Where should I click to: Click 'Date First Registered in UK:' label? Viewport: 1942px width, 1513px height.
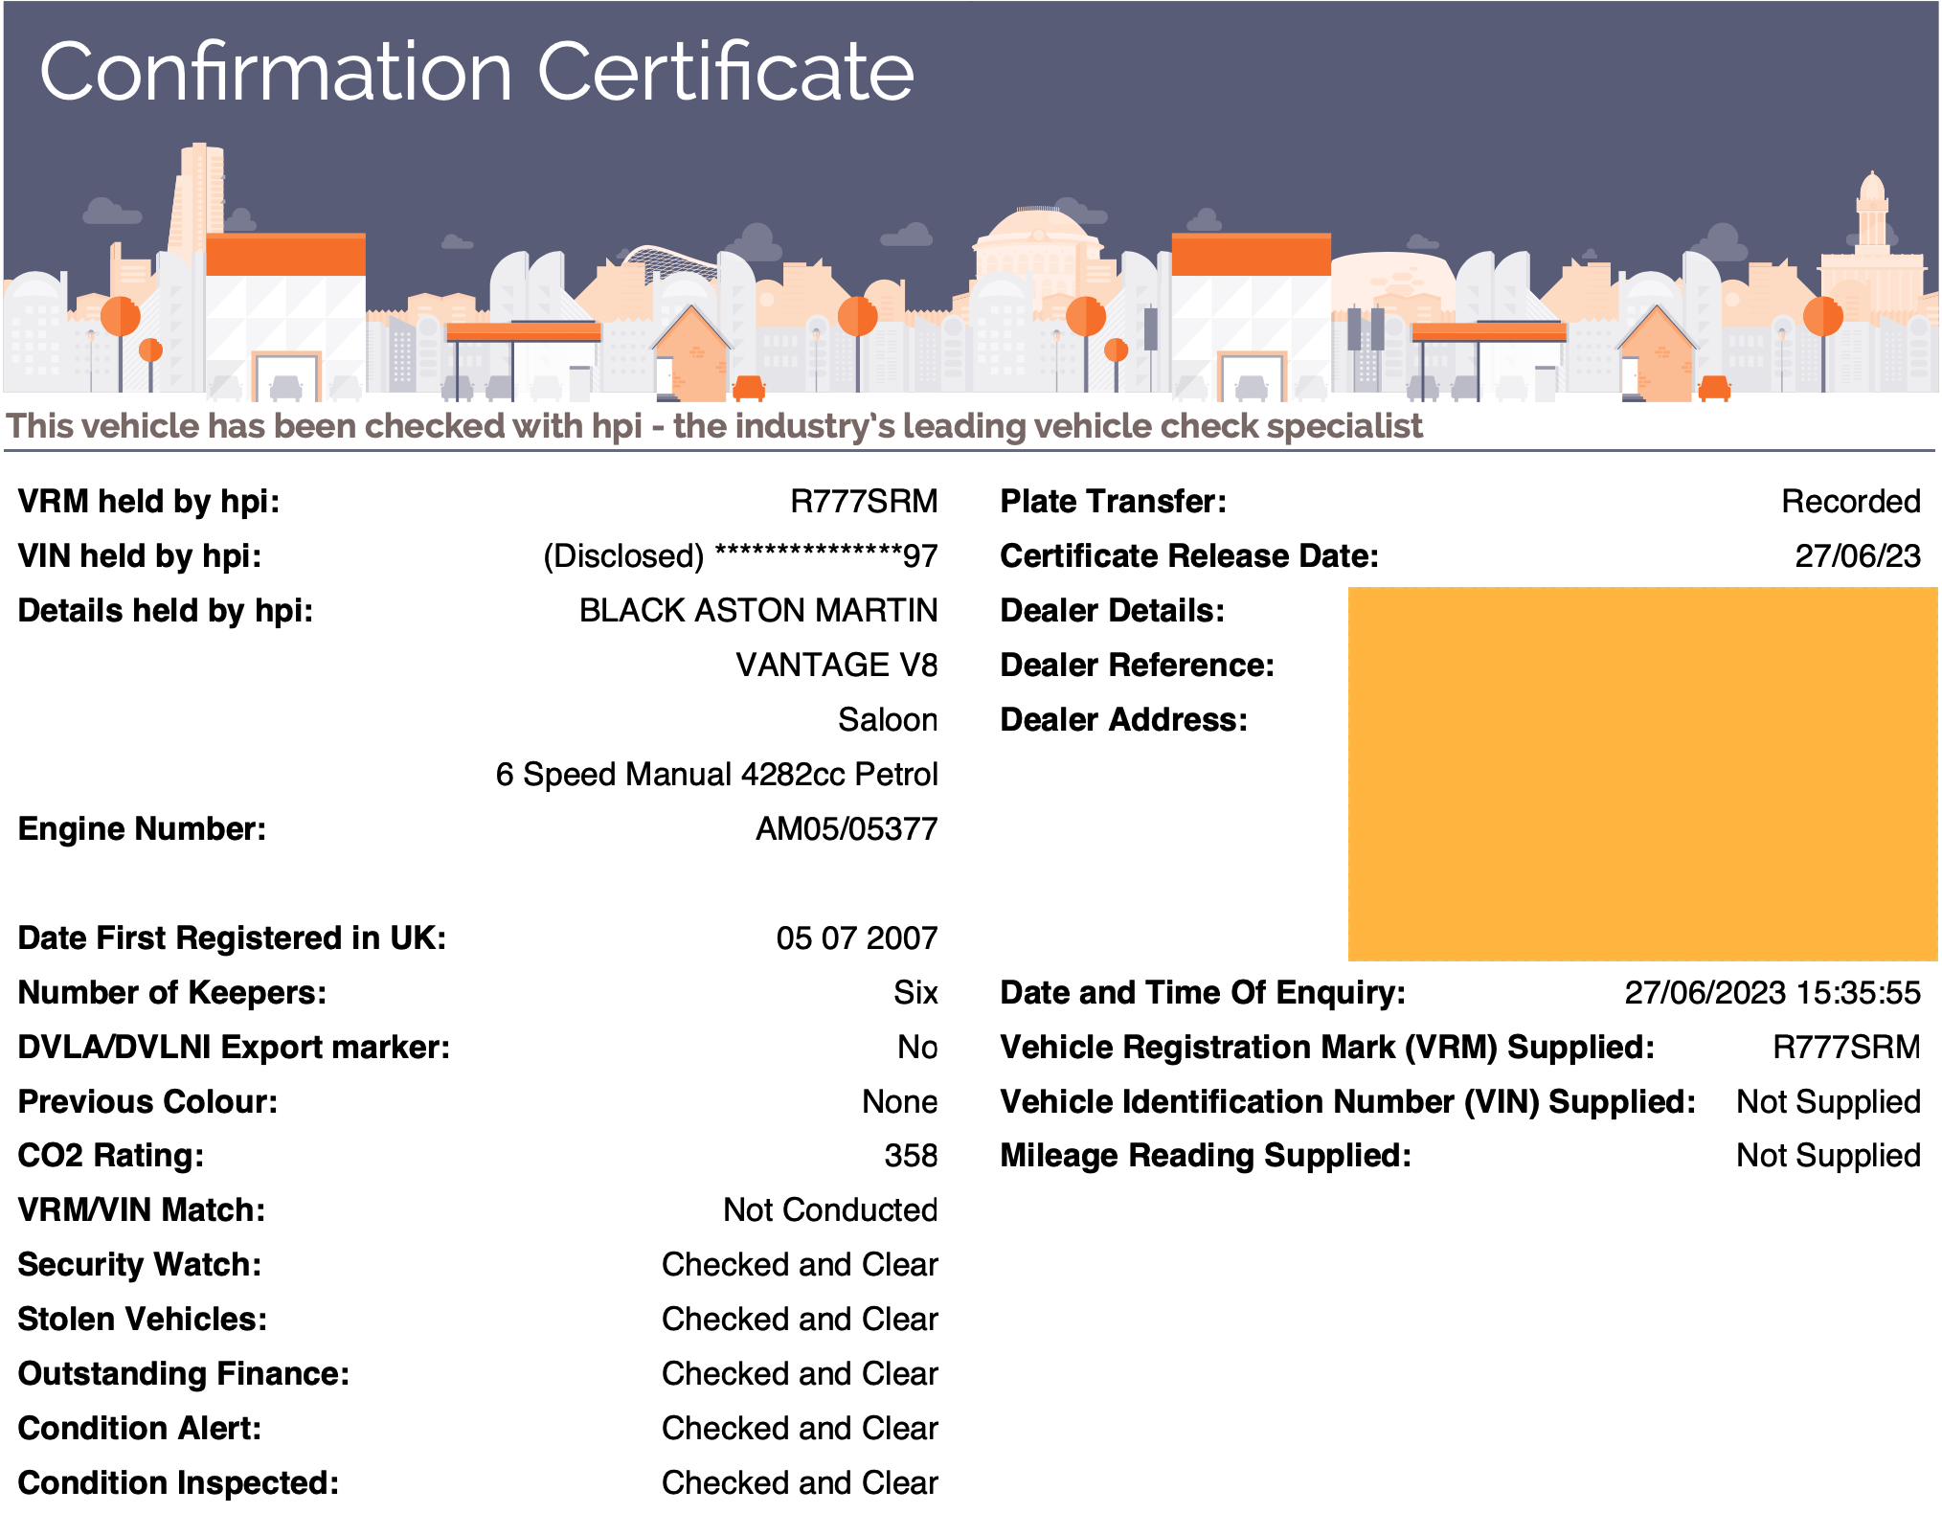[232, 938]
